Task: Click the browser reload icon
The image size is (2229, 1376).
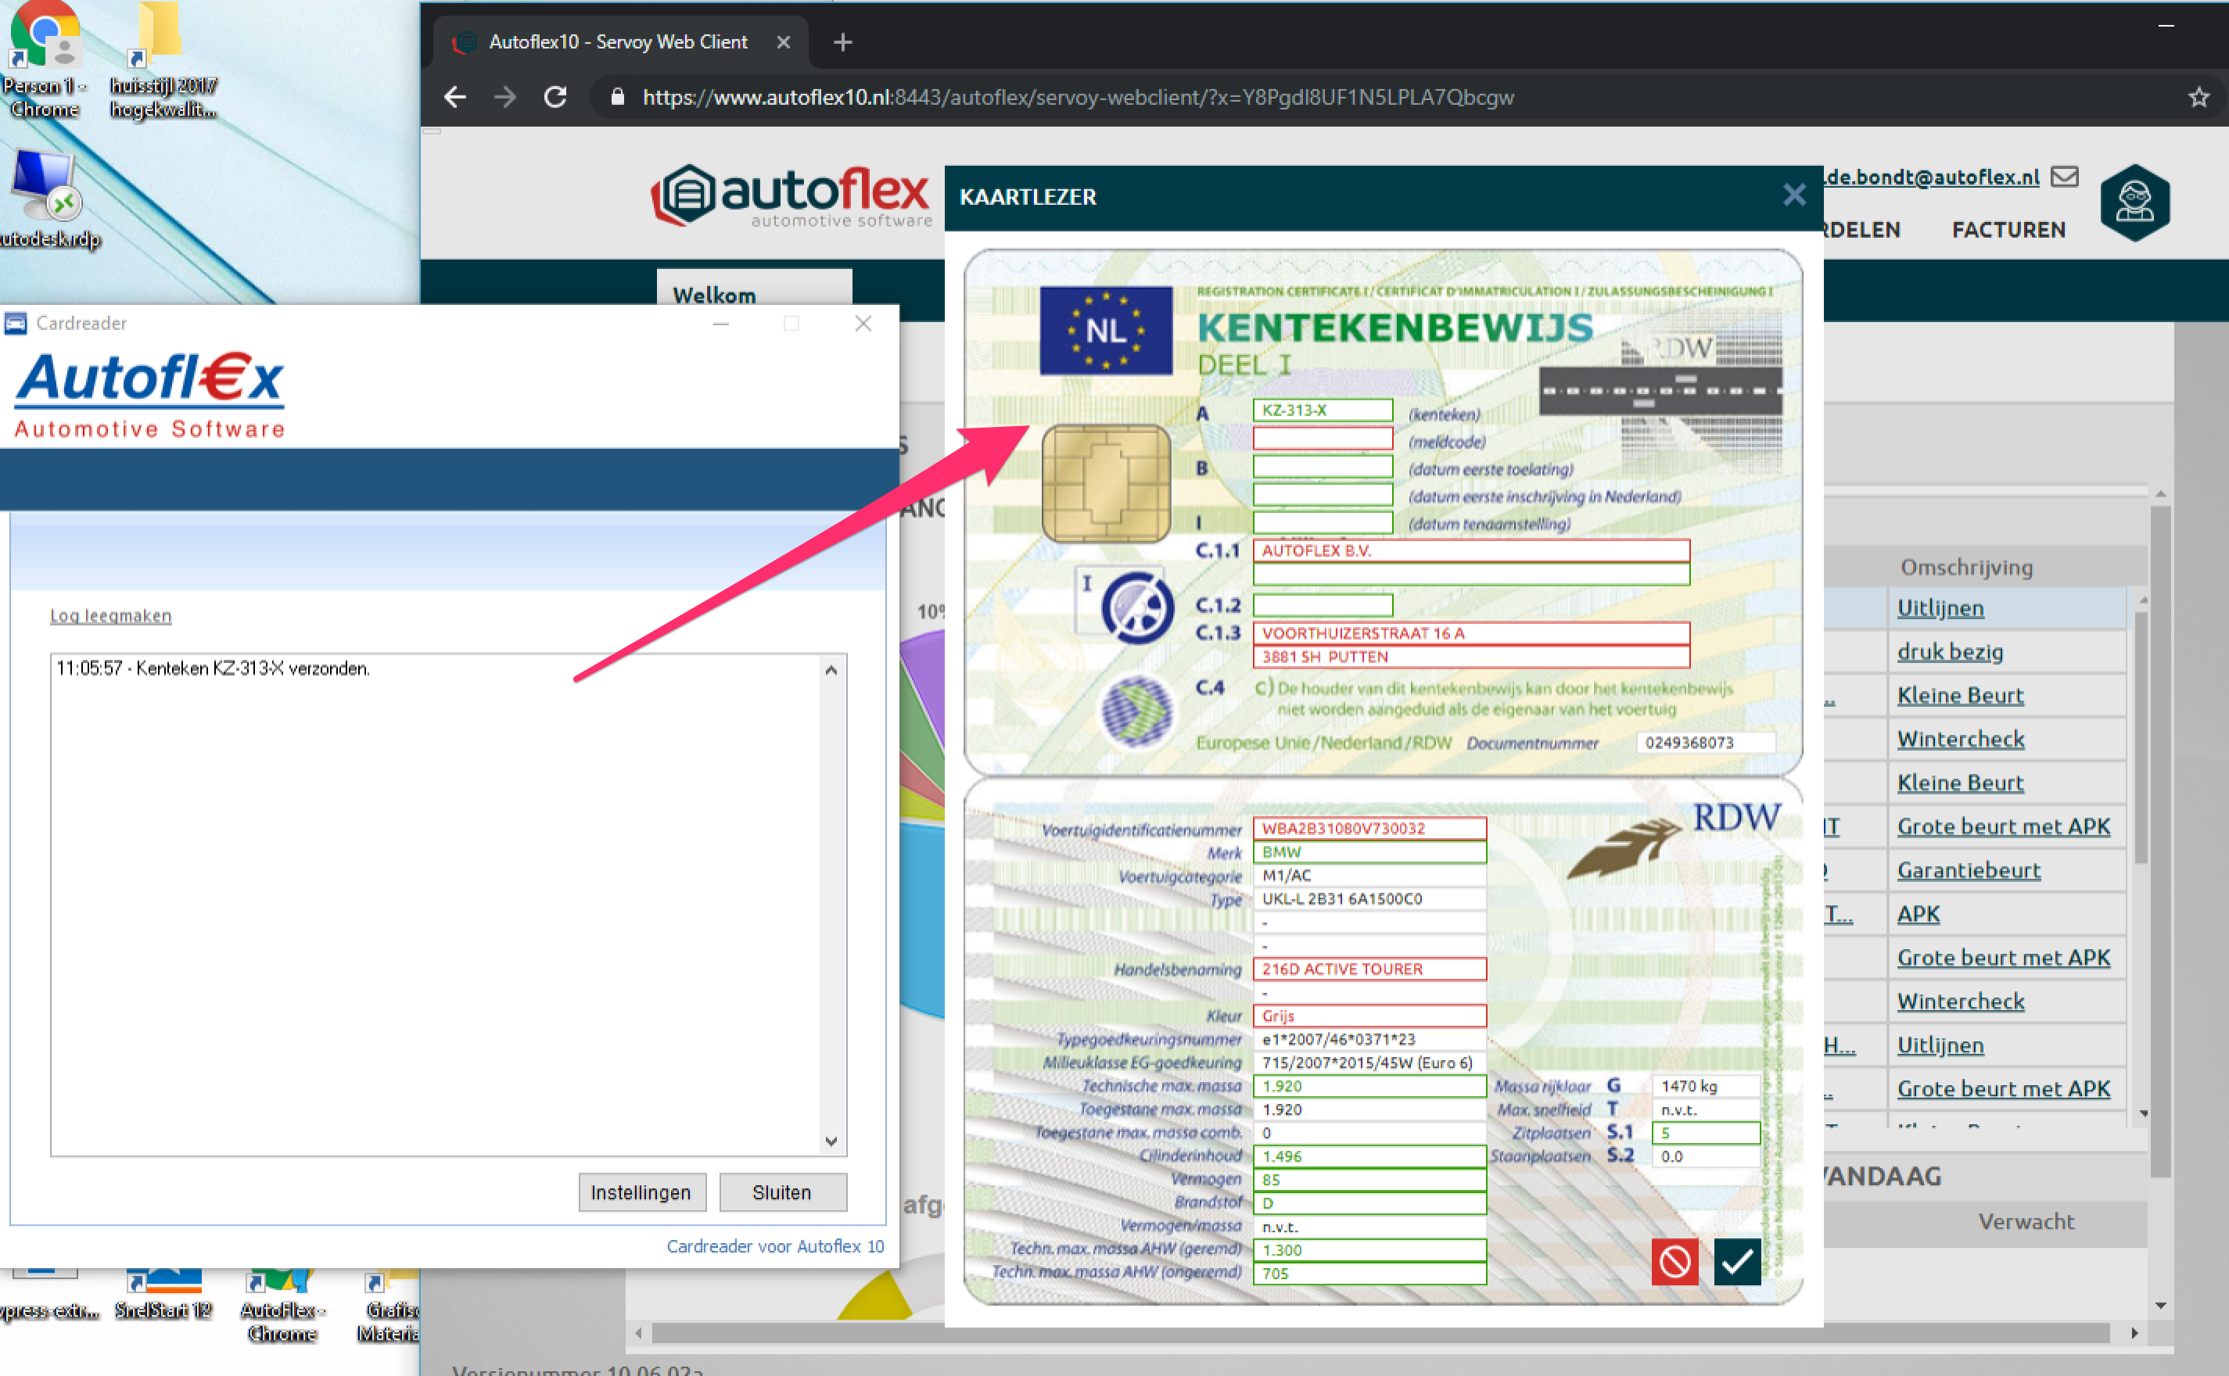Action: tap(556, 98)
